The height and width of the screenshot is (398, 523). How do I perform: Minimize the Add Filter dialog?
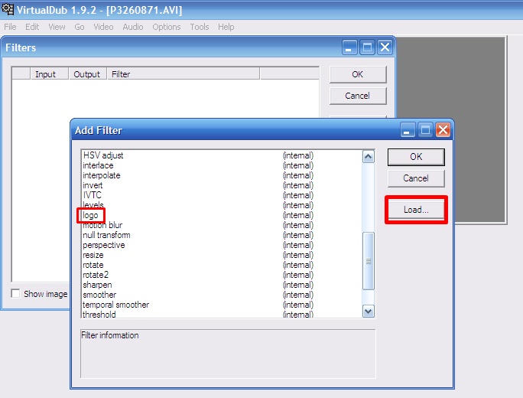click(408, 130)
